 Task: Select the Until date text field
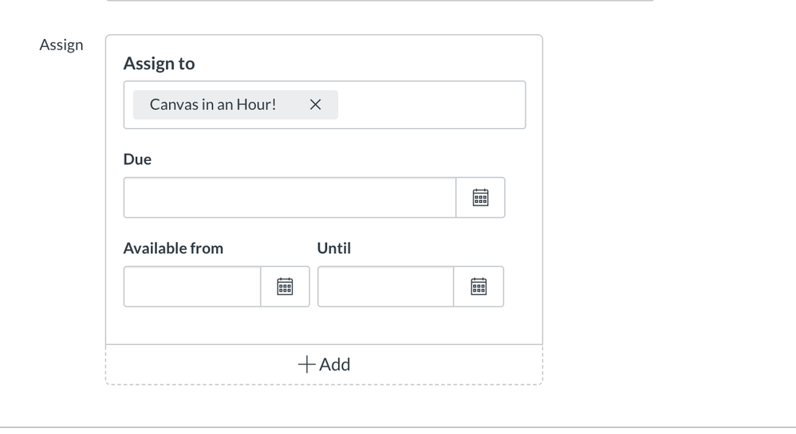tap(386, 287)
